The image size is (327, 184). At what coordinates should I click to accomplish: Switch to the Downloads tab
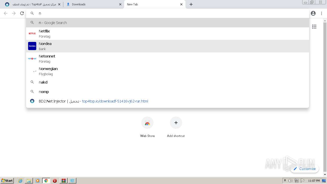(94, 4)
